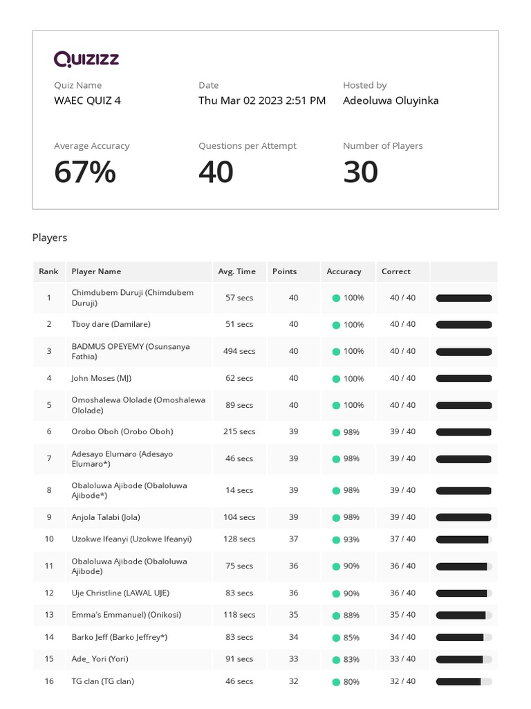Image resolution: width=531 pixels, height=709 pixels.
Task: Sort by Player Name column header
Action: (x=96, y=271)
